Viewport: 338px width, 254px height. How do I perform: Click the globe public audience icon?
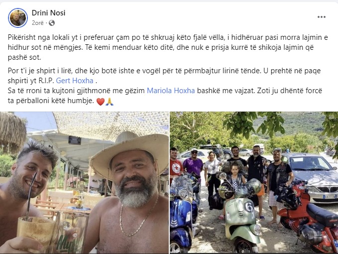pyautogui.click(x=52, y=23)
